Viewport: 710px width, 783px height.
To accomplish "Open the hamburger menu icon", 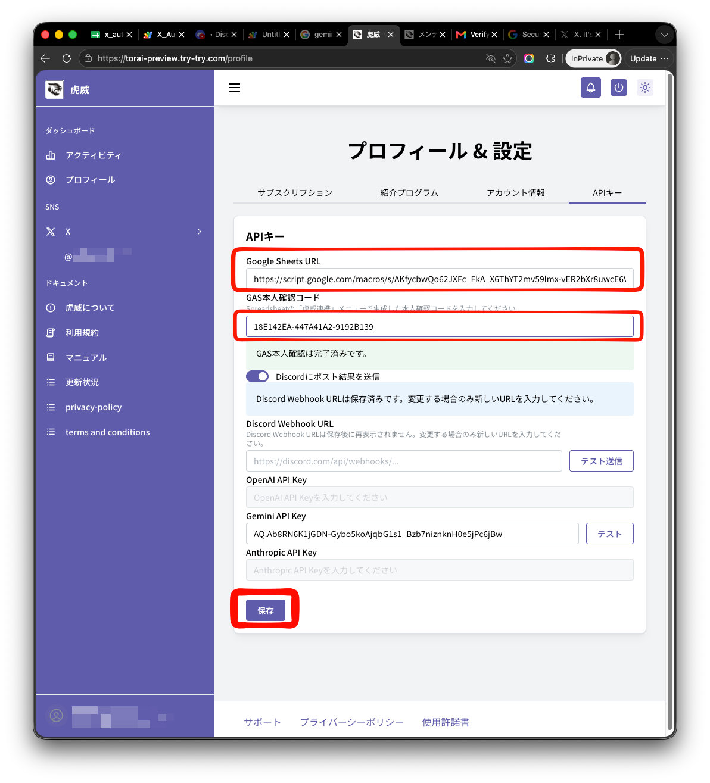I will point(235,88).
